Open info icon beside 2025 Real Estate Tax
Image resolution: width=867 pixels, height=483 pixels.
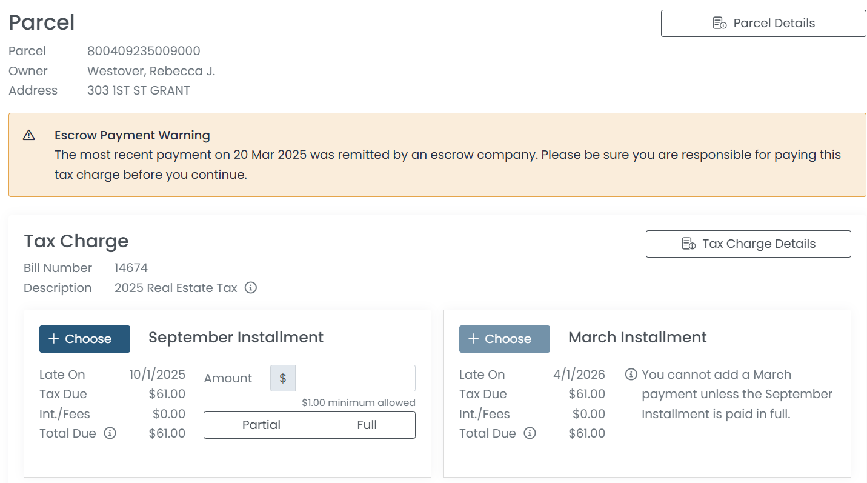pyautogui.click(x=251, y=288)
